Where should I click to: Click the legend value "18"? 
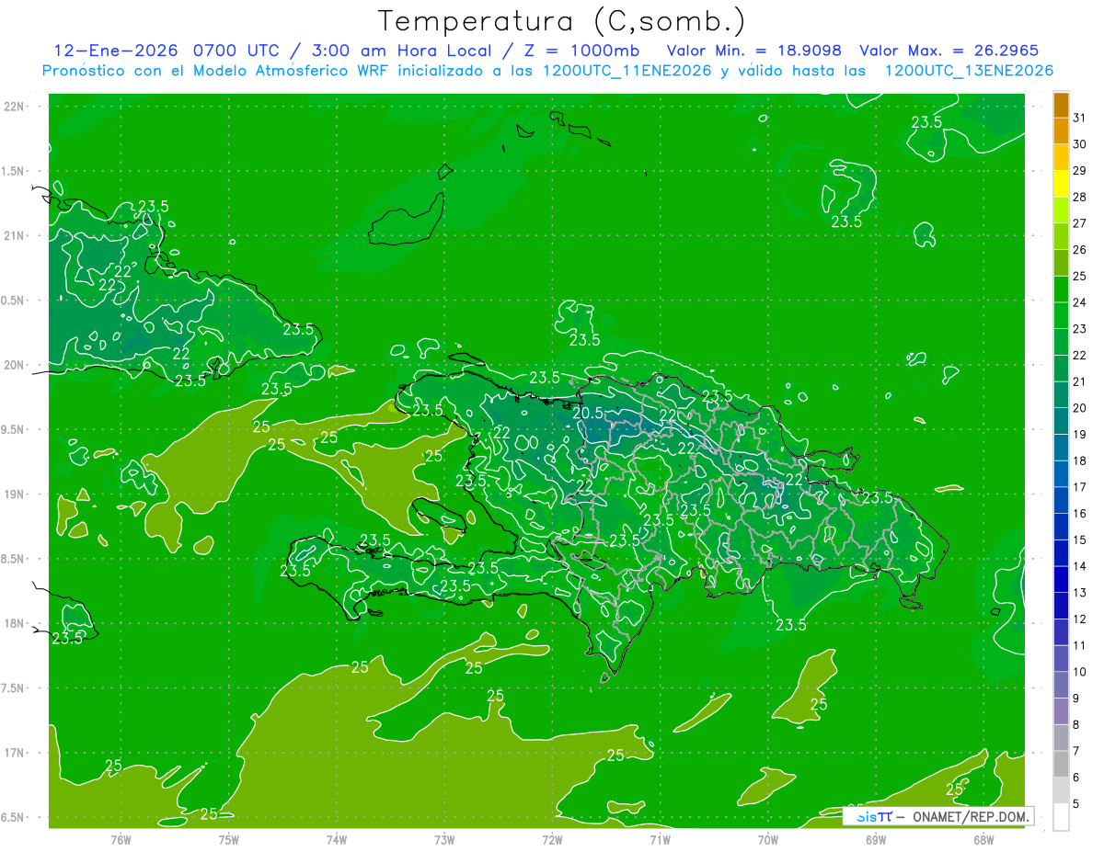pyautogui.click(x=1080, y=460)
